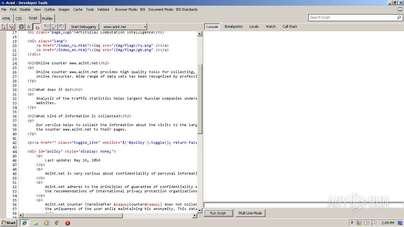Image resolution: width=404 pixels, height=227 pixels.
Task: Click line 42 toggle_link source text
Action: (112, 143)
